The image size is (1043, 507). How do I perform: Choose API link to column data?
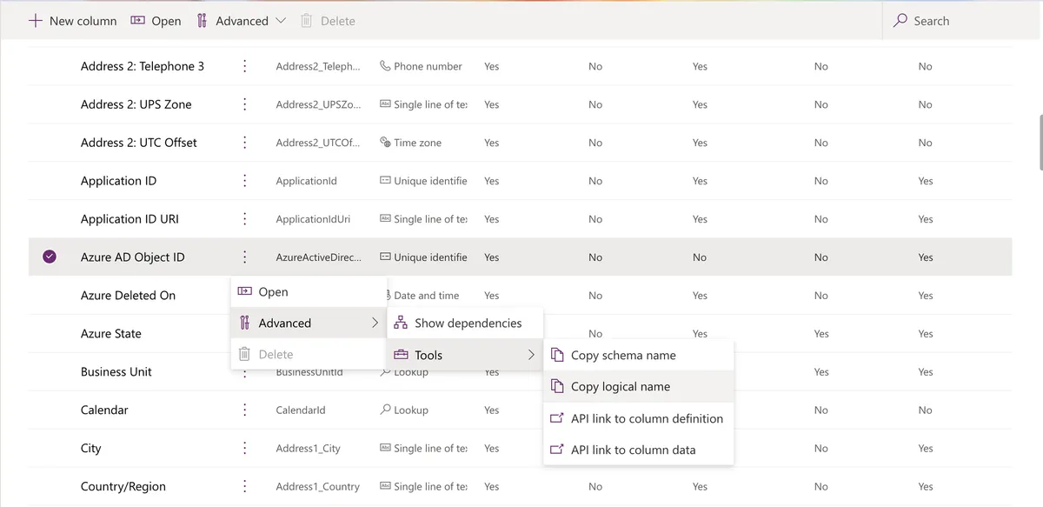[x=633, y=450]
